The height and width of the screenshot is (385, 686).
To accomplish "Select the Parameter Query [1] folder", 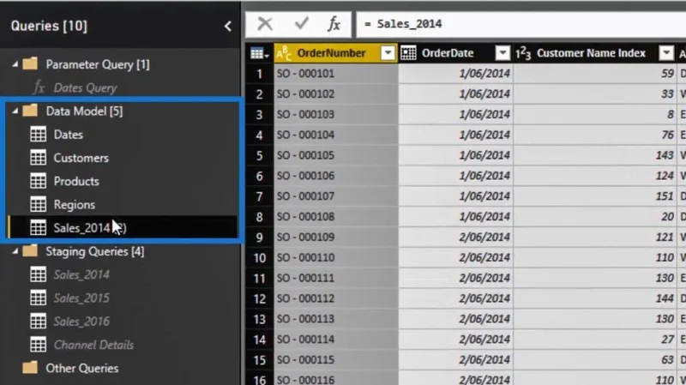I will pyautogui.click(x=98, y=64).
